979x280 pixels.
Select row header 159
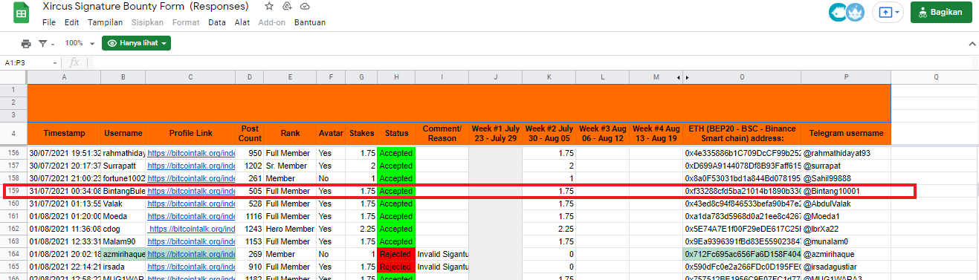(x=13, y=191)
